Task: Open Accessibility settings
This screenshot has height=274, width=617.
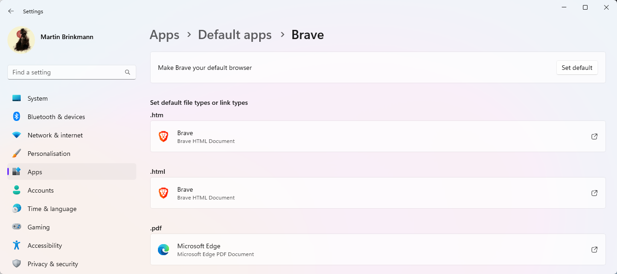Action: tap(16, 245)
